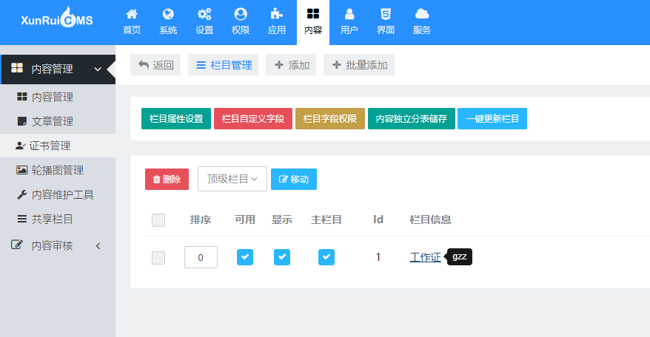Click the 批量添加 button

[359, 65]
